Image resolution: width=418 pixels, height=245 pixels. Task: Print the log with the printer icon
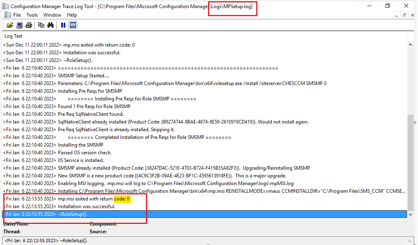[x=28, y=25]
